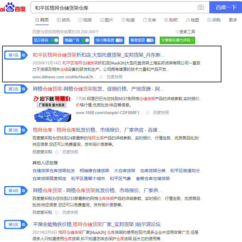Viewport: 242px width, 242px height.
Task: Click related search 仓库货架高度规定
Action: click(x=49, y=179)
